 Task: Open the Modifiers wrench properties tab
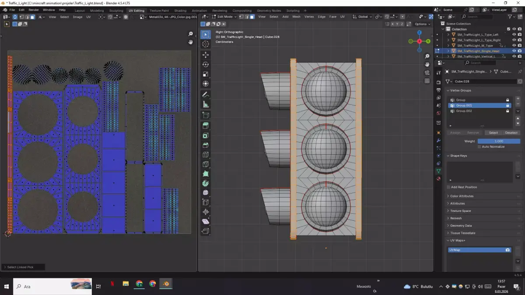(x=438, y=140)
